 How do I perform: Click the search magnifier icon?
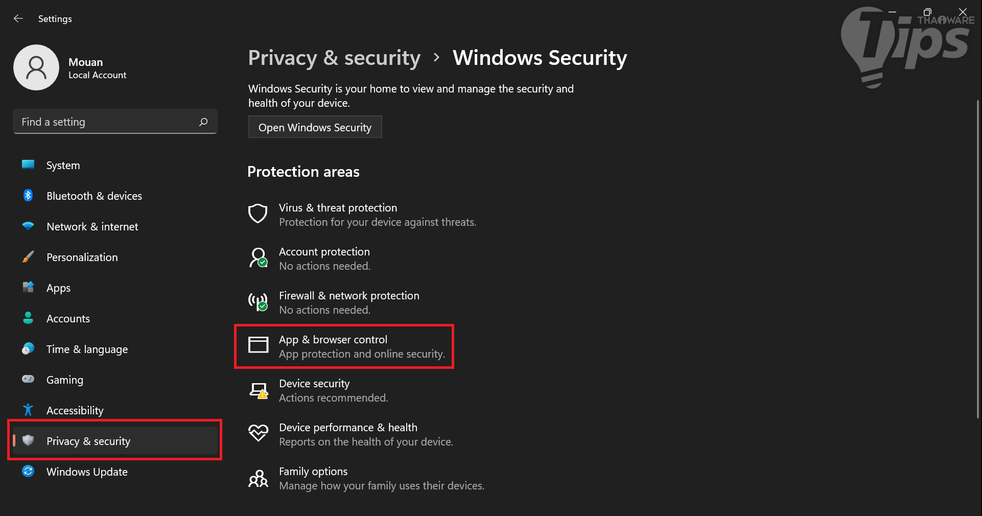pyautogui.click(x=203, y=122)
